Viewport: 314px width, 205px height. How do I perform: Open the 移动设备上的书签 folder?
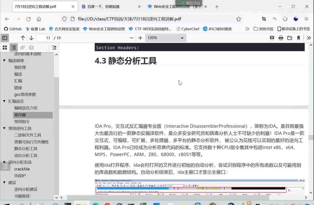coord(293,29)
